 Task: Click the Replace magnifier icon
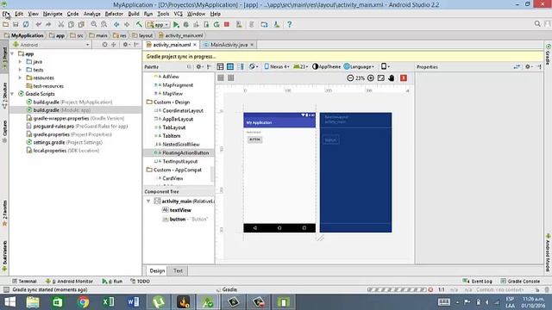tap(103, 25)
